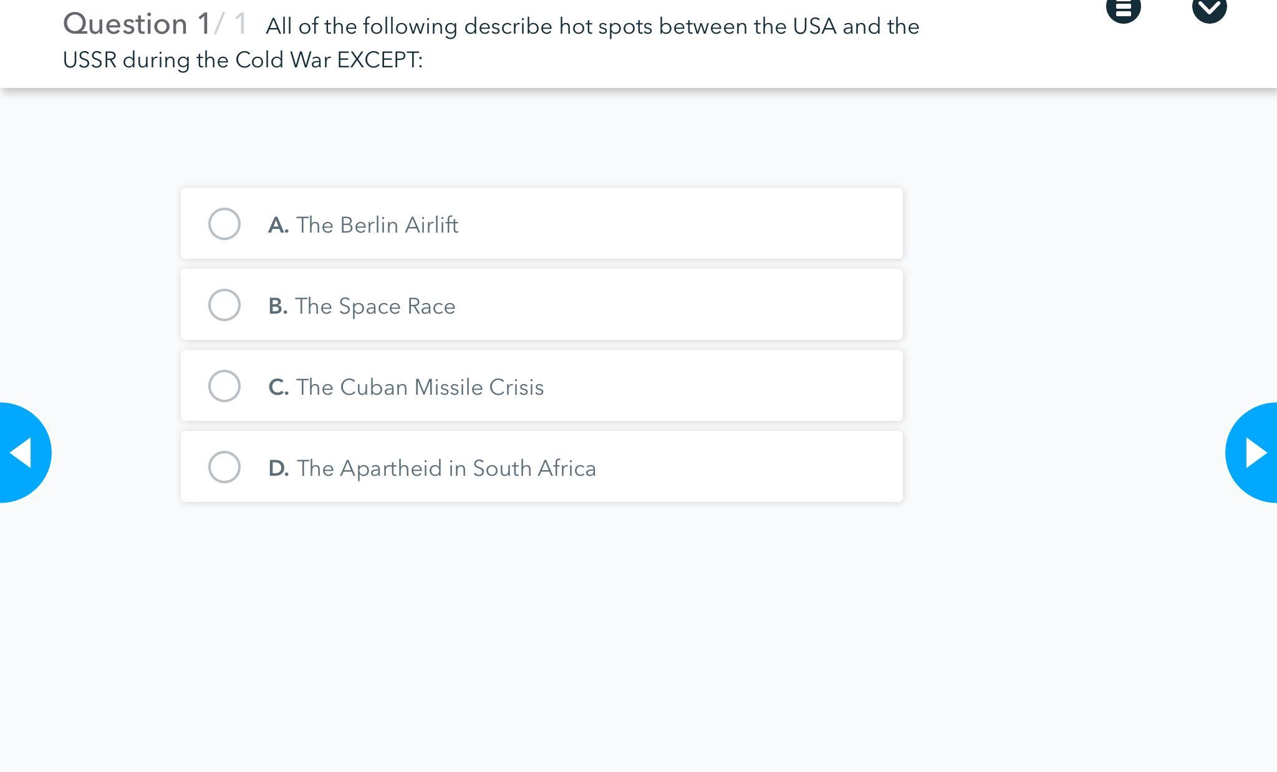Click the bold "A." option letter
Screen dimensions: 1277x772
click(278, 225)
